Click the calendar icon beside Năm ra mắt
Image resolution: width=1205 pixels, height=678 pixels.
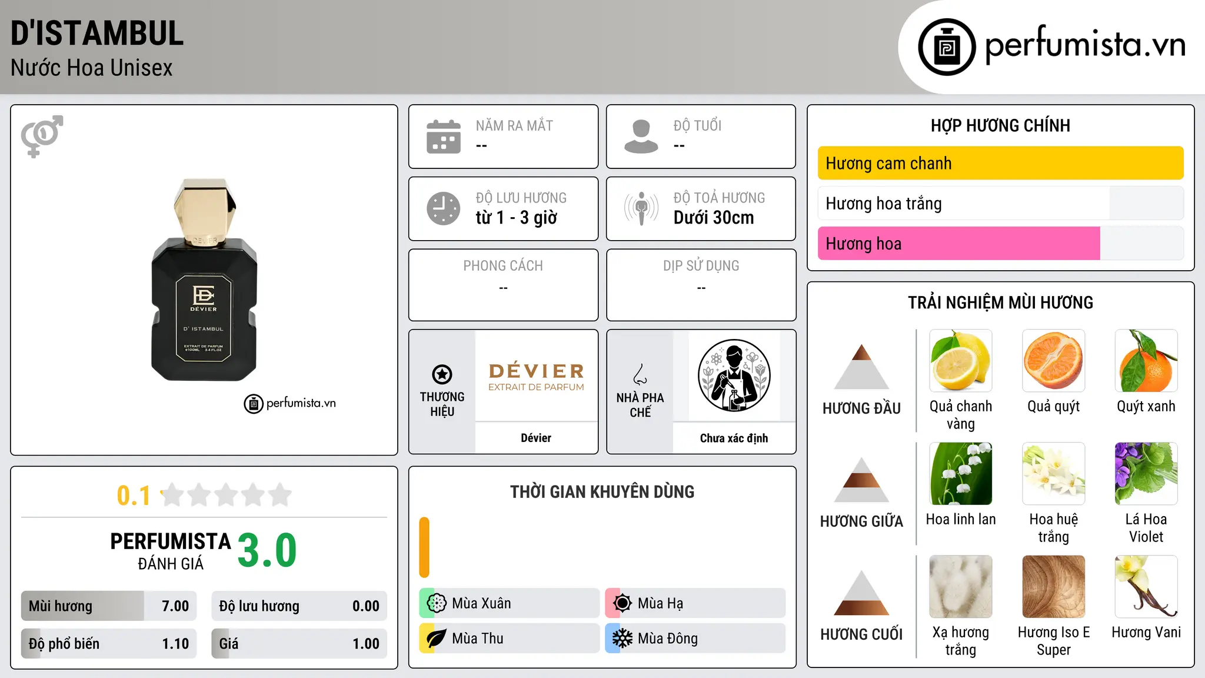(444, 137)
